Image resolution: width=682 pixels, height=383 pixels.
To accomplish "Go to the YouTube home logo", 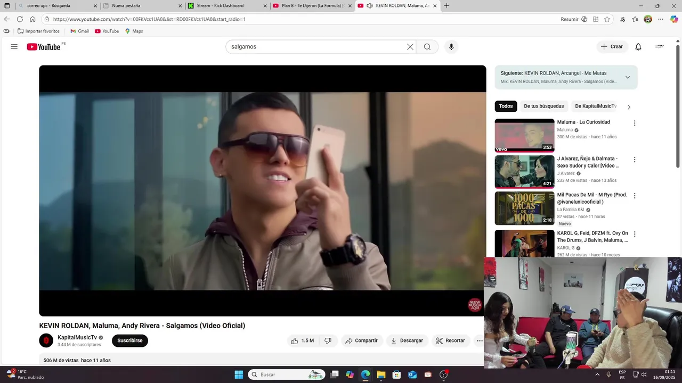I will [x=44, y=47].
